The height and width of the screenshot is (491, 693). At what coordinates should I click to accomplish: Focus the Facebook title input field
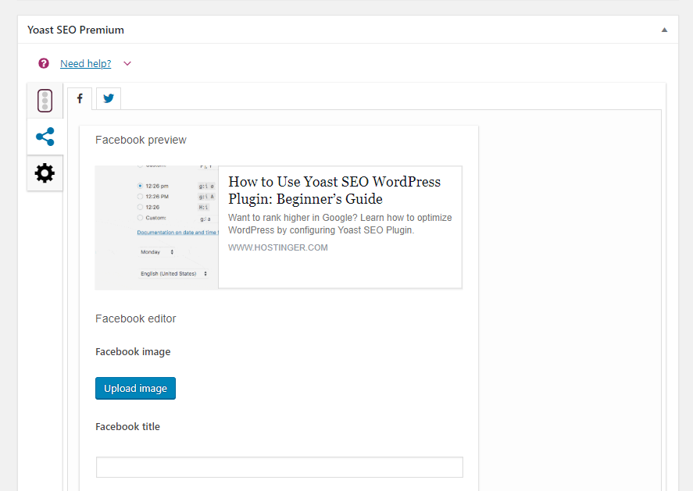[280, 467]
